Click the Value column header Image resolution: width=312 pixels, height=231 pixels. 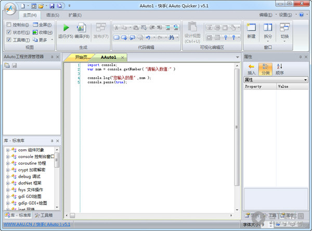pyautogui.click(x=292, y=86)
